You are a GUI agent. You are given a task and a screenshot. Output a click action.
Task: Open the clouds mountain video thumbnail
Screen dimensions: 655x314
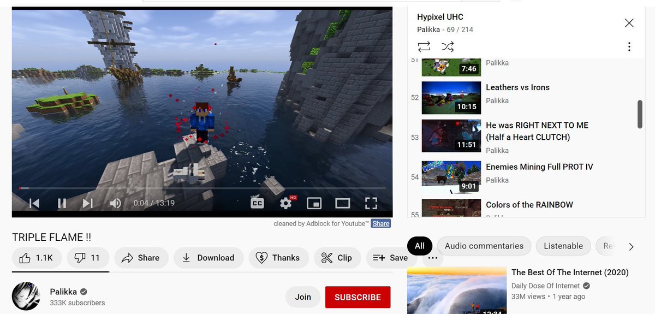point(457,291)
